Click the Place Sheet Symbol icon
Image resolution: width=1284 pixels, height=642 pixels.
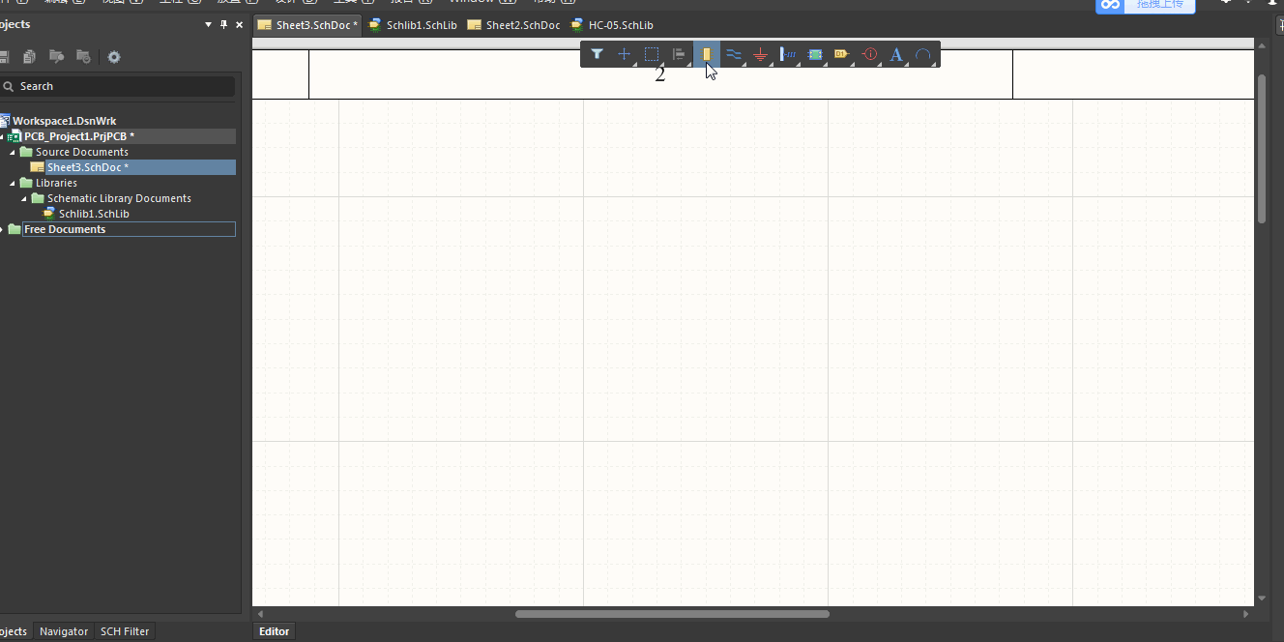click(815, 54)
